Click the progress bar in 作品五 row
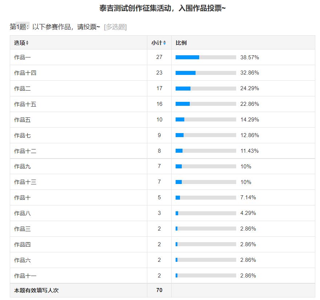The height and width of the screenshot is (300, 320). click(206, 120)
